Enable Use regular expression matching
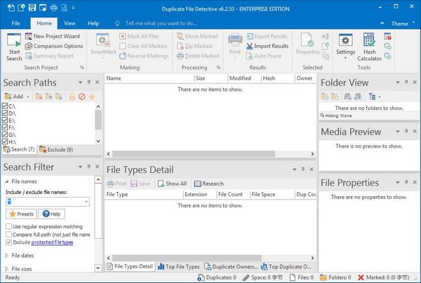This screenshot has height=283, width=421. pos(7,227)
